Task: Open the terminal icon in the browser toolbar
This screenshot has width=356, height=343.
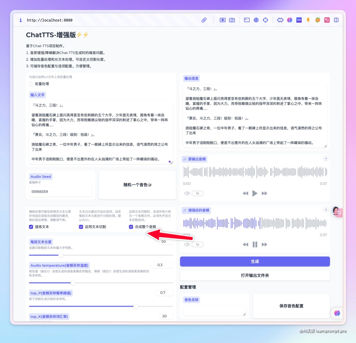Action: click(247, 20)
